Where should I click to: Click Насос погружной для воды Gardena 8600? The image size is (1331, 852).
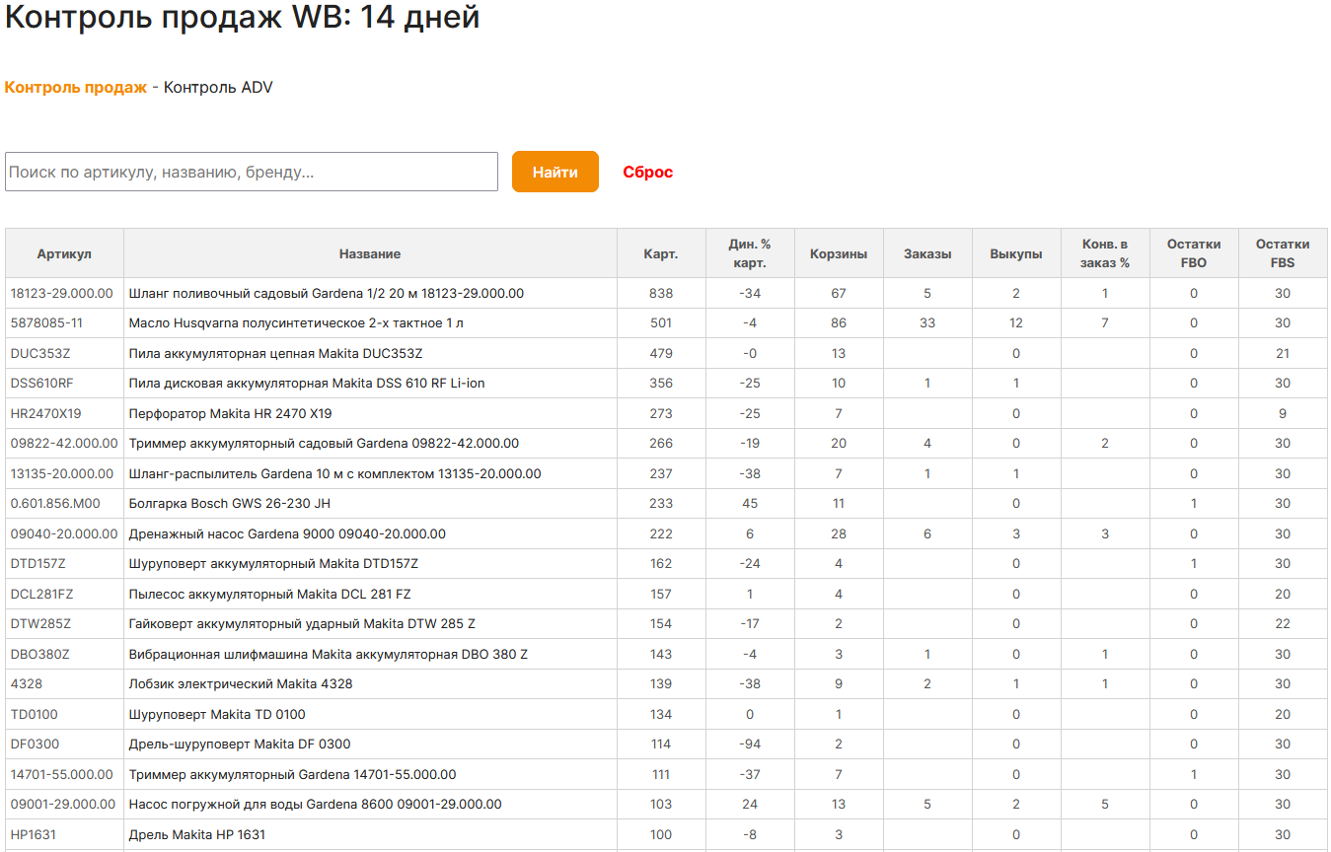click(316, 804)
